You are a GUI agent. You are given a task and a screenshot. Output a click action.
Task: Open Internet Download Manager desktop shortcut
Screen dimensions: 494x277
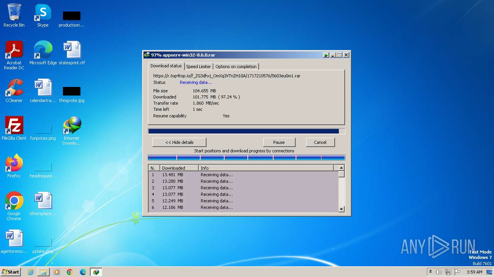pos(72,131)
